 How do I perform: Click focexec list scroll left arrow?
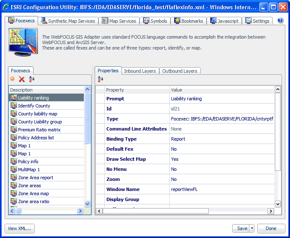pos(12,211)
